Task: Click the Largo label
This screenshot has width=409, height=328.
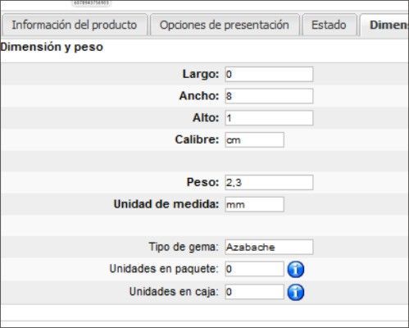Action: pos(201,74)
